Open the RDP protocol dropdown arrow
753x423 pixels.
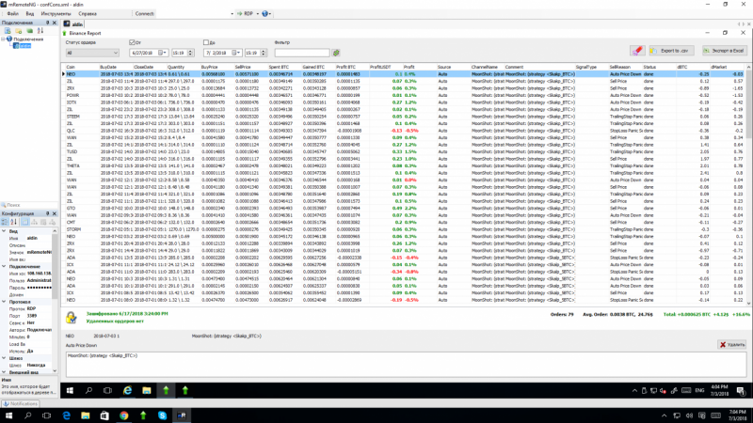click(257, 14)
